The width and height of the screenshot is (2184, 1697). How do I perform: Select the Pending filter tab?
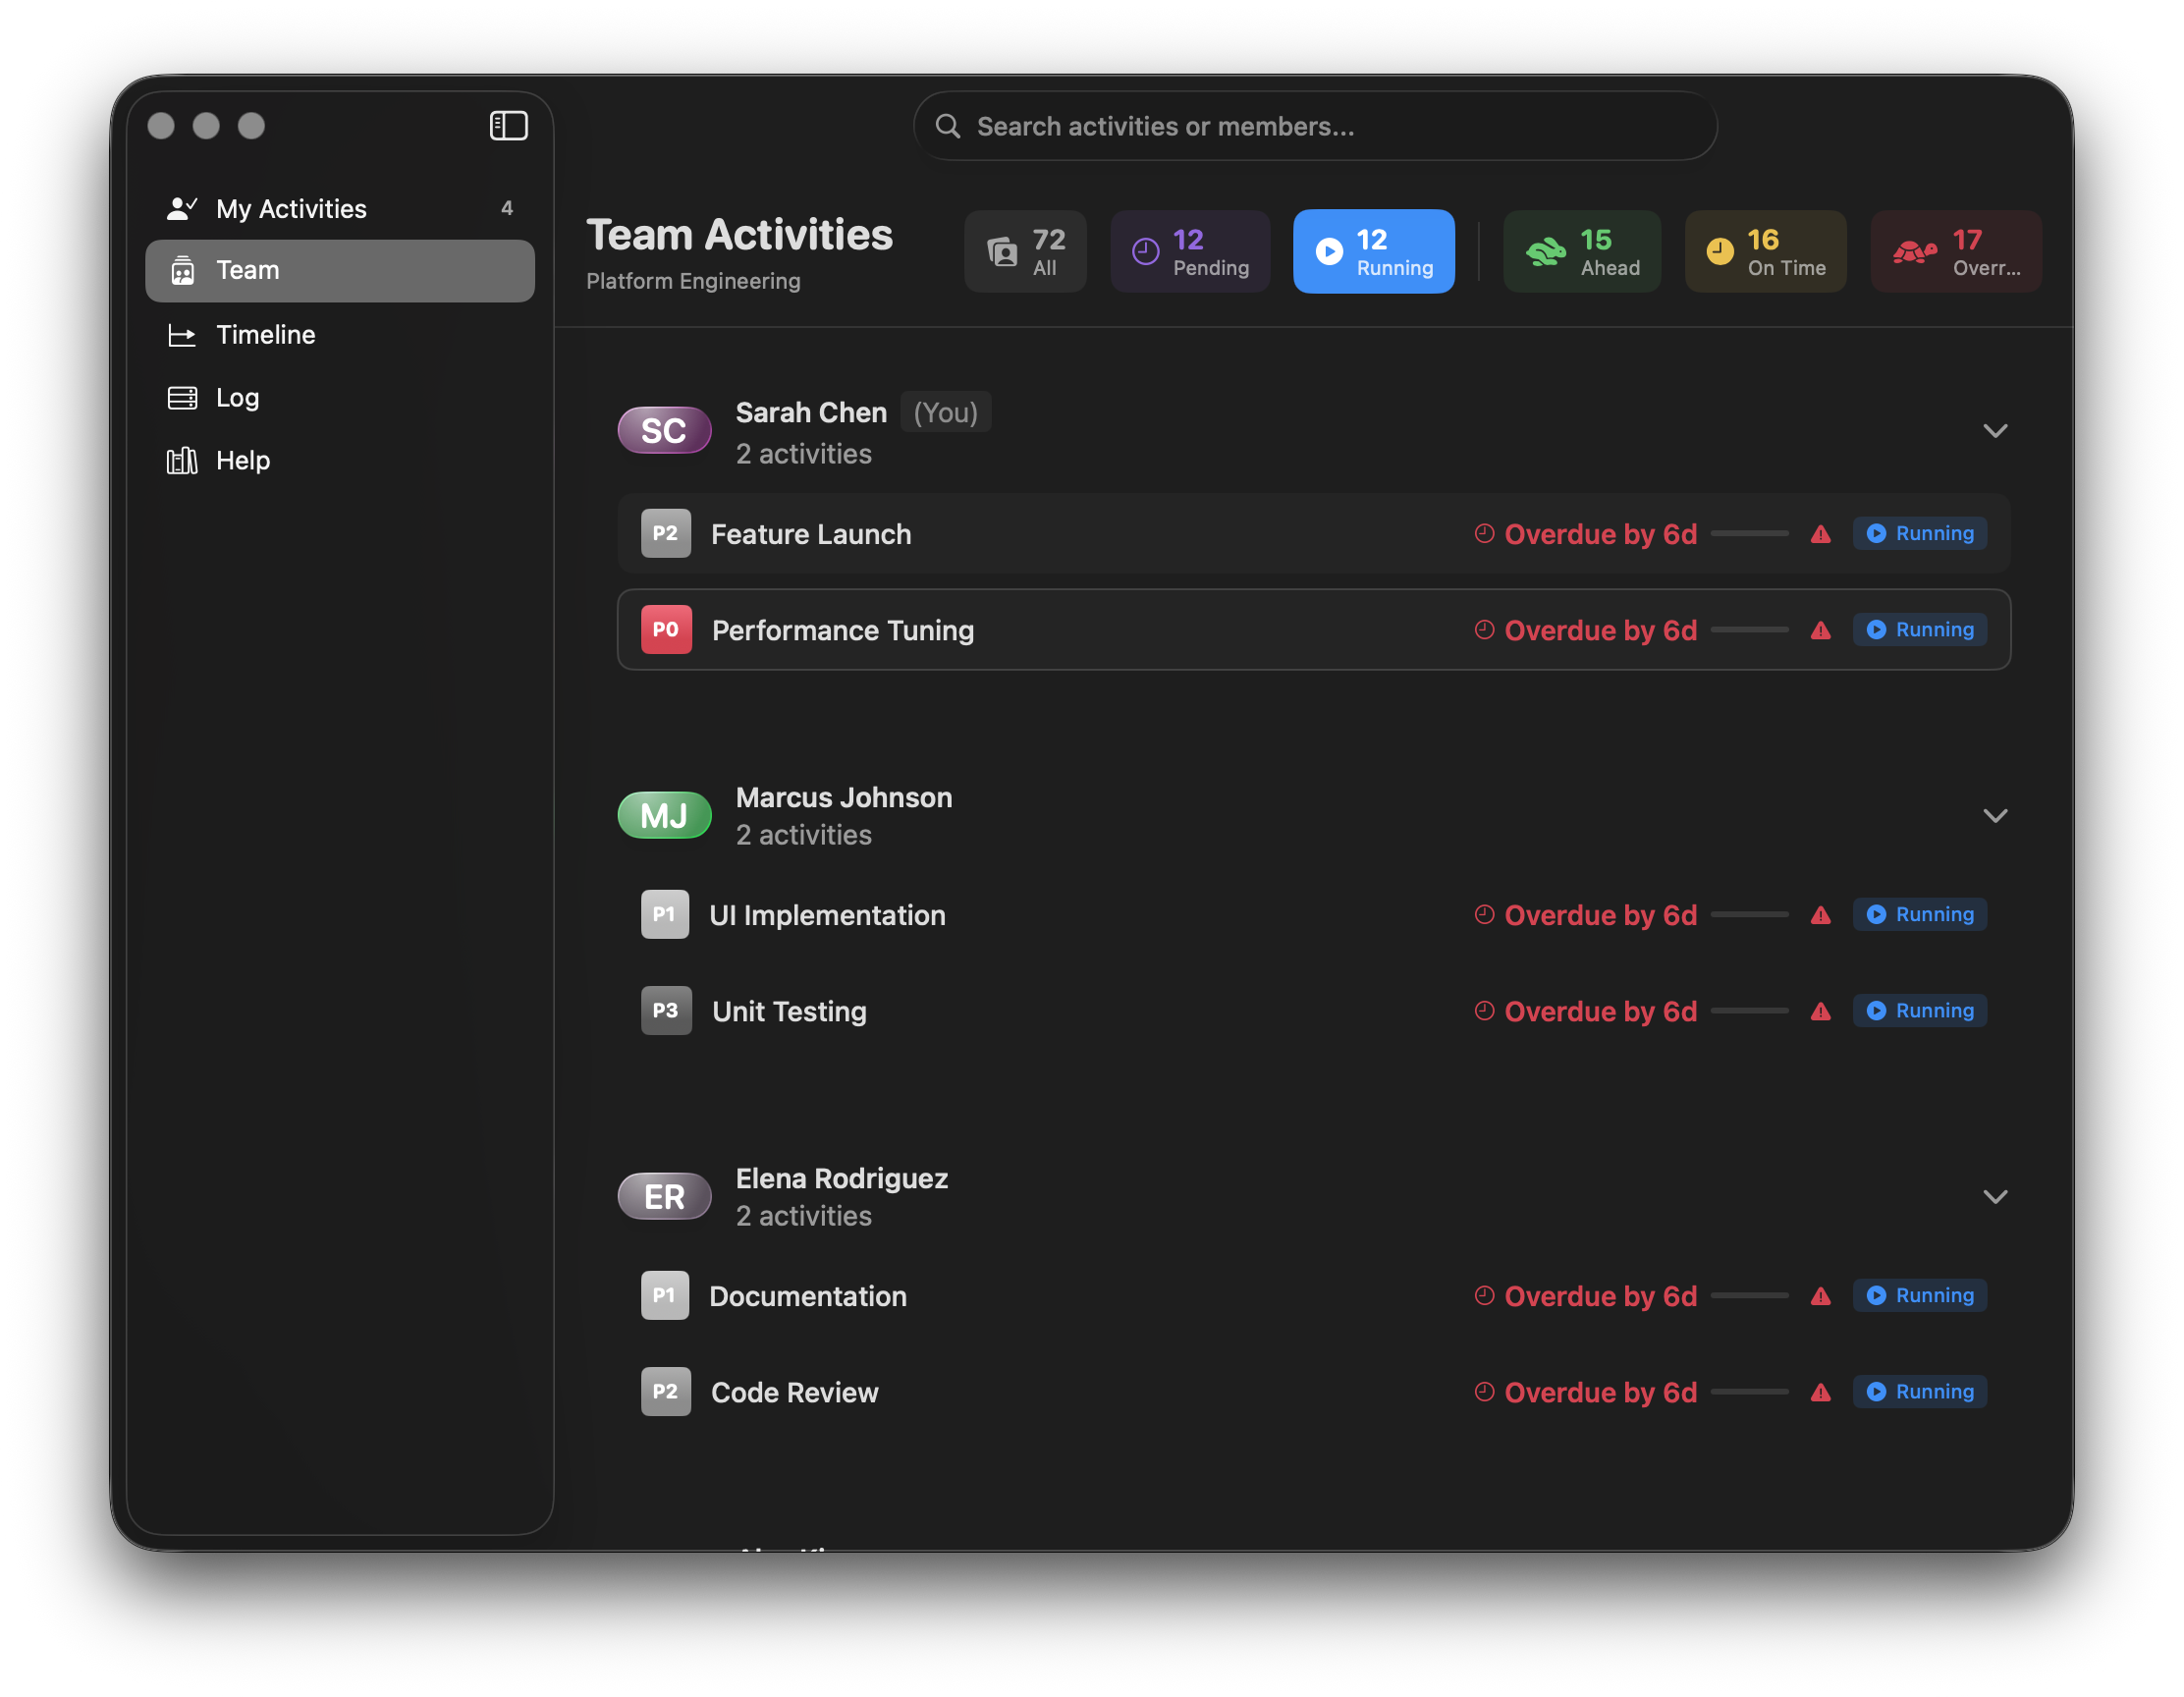(x=1190, y=251)
